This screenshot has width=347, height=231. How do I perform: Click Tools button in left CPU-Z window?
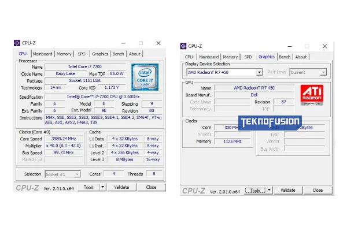pos(88,187)
